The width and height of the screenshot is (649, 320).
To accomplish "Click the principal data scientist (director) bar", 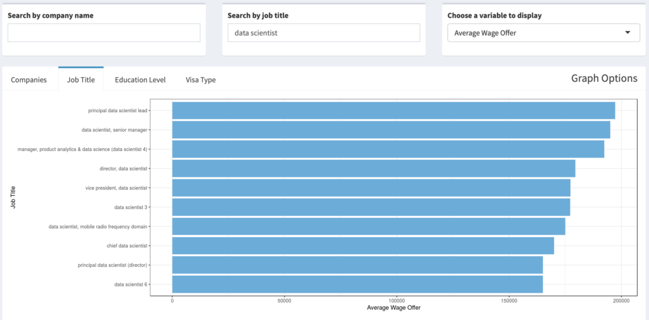I will tap(357, 265).
